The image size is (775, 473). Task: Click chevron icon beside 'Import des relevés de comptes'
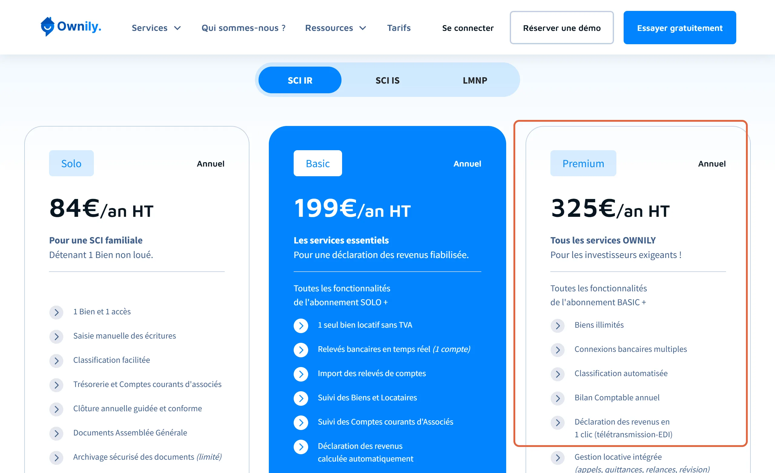coord(301,374)
